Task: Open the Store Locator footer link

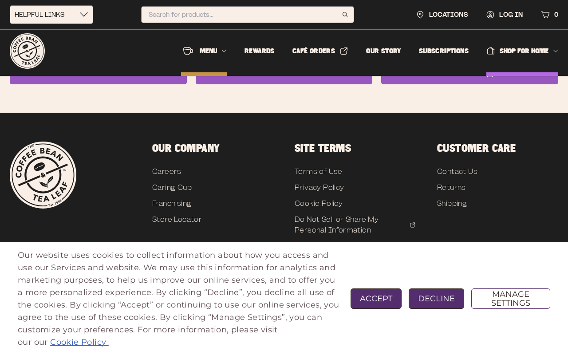Action: (177, 220)
